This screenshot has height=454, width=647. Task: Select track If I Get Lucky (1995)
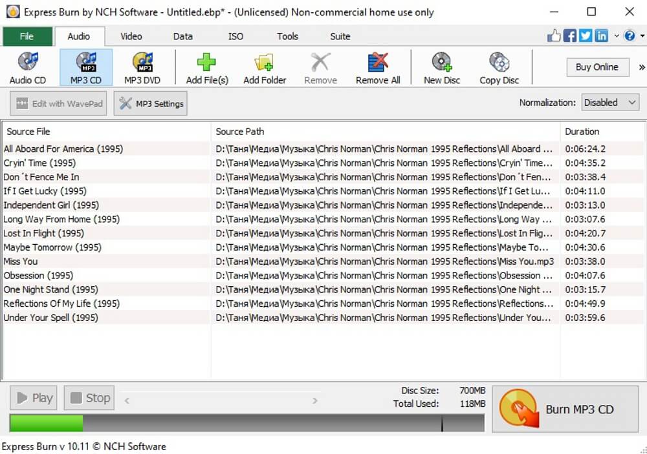45,191
